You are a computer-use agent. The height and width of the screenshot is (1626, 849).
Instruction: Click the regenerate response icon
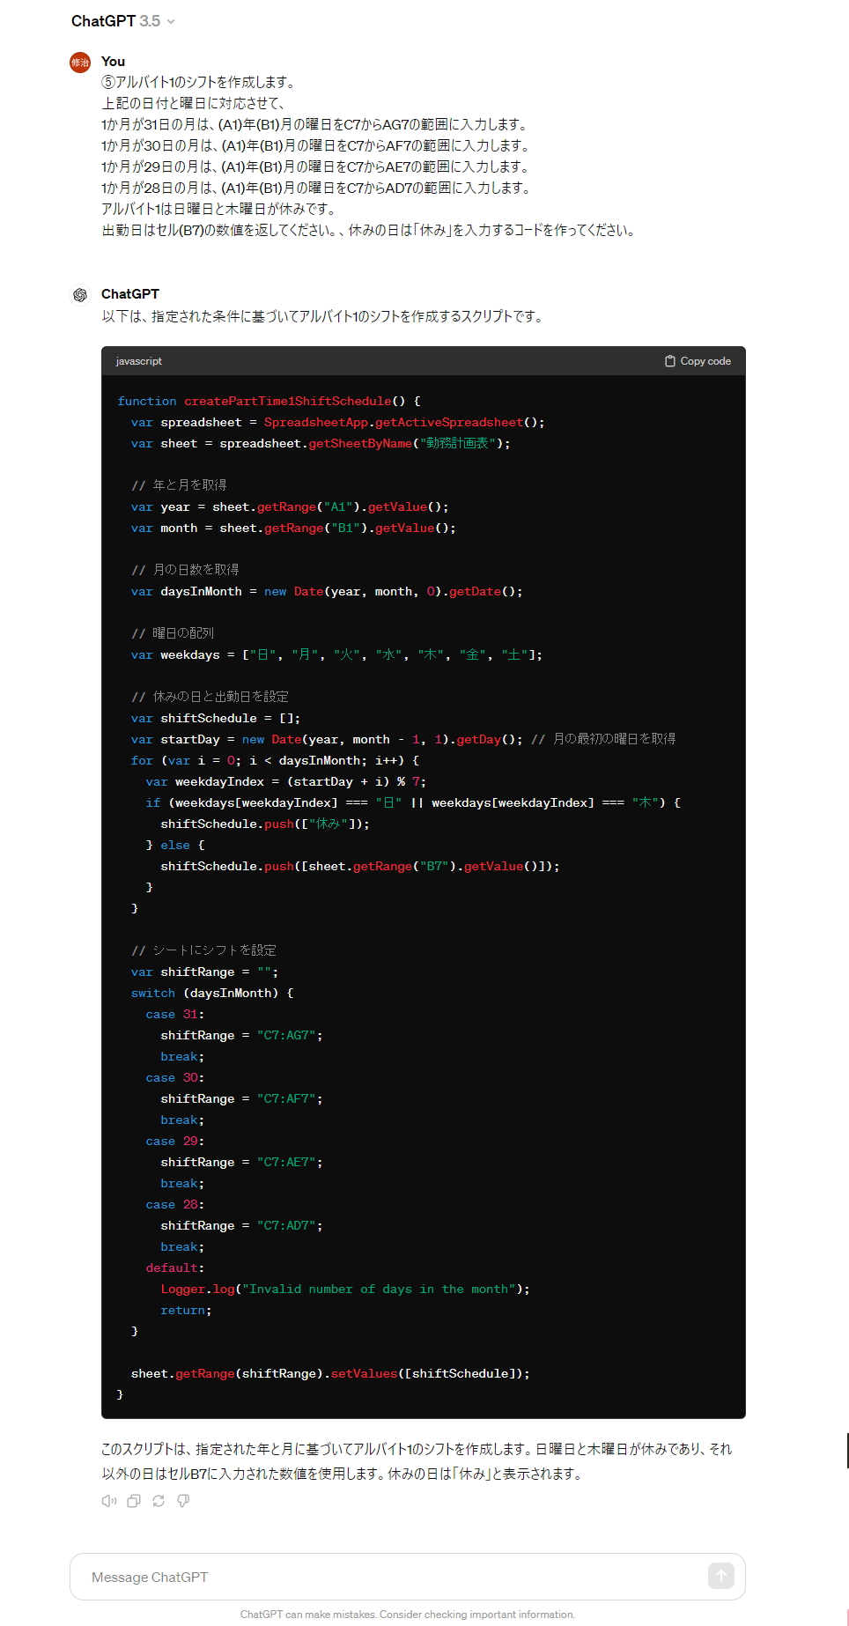click(159, 1501)
